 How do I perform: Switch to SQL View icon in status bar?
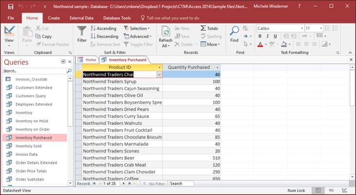coord(331,190)
